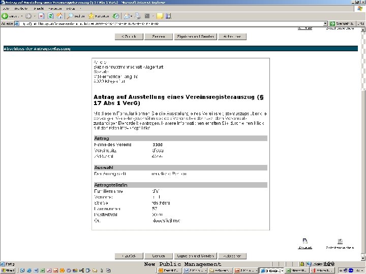Click the save disk icon at bottom right
This screenshot has width=366, height=274.
pyautogui.click(x=340, y=241)
